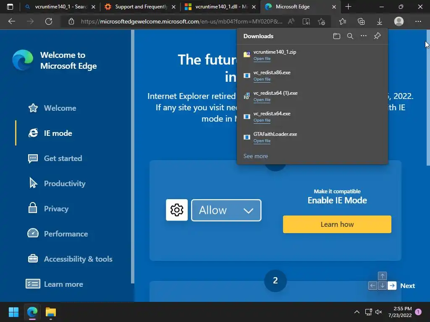This screenshot has height=322, width=430.
Task: Toggle the Downloads toolbar icon
Action: (380, 21)
